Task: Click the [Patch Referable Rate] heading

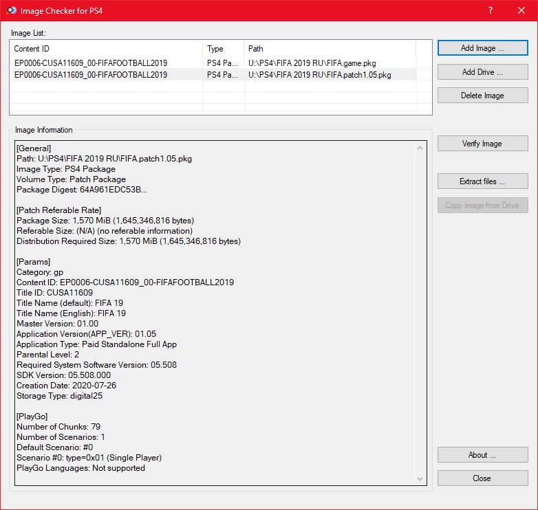Action: (x=58, y=210)
